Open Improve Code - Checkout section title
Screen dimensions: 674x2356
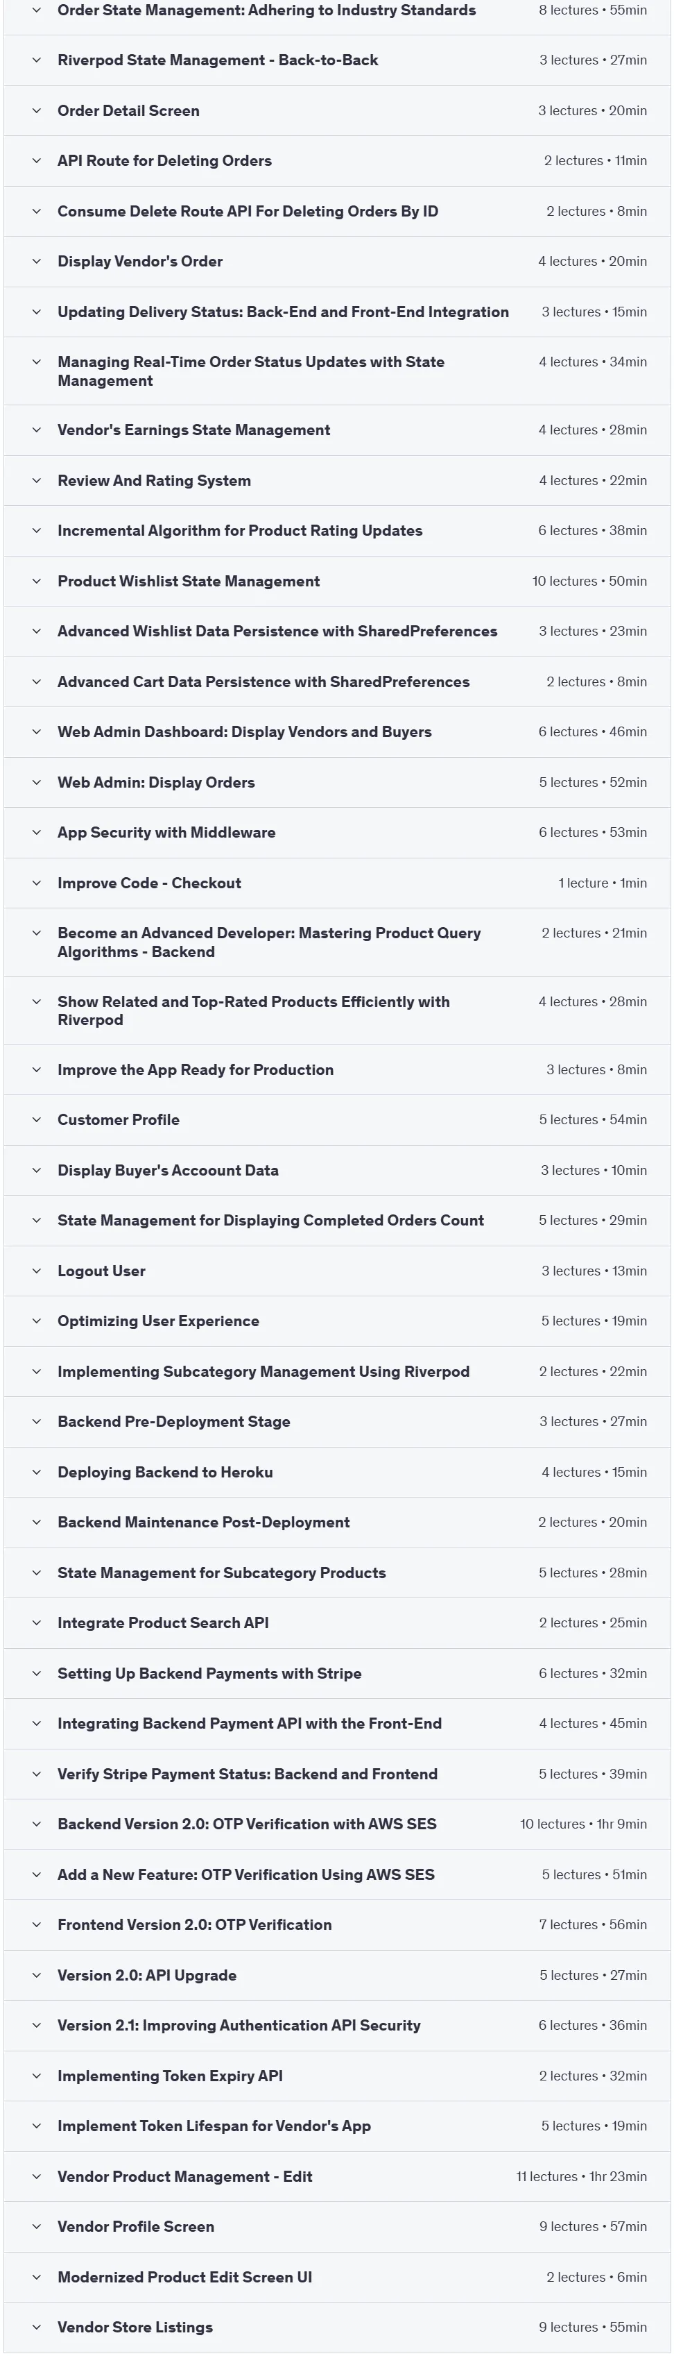(x=150, y=883)
